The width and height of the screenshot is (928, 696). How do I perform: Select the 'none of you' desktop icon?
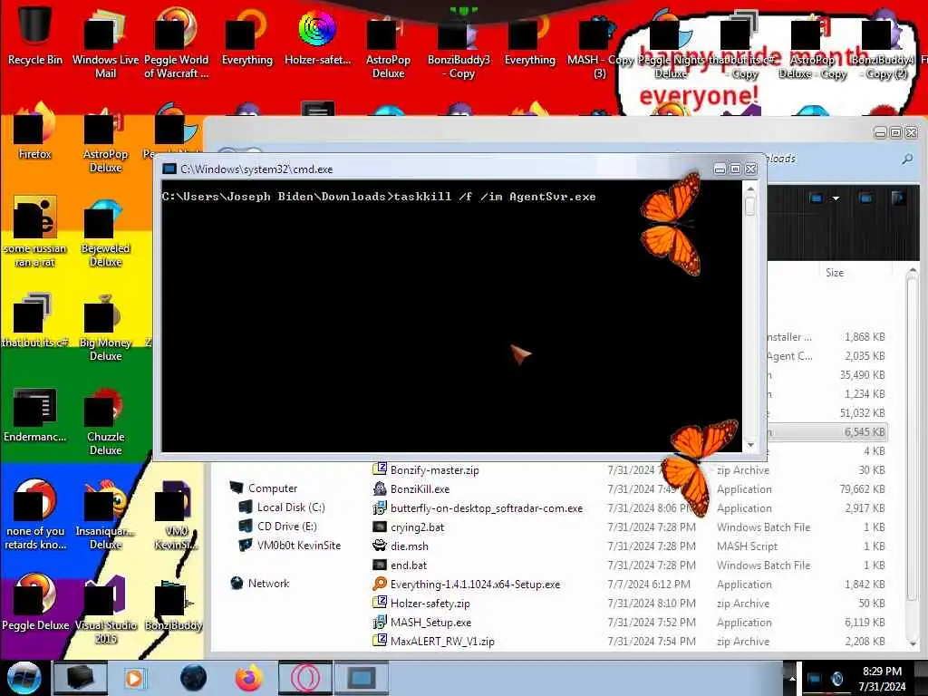coord(35,515)
